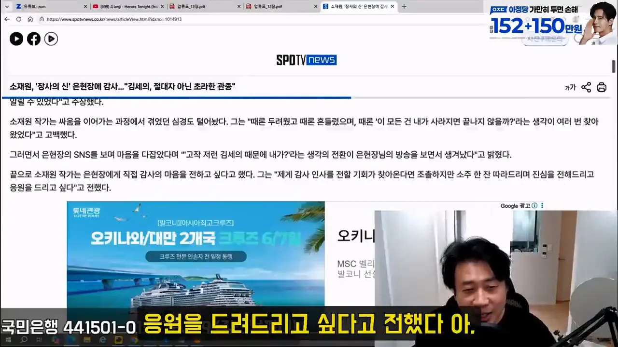Open ad options three-dot menu
This screenshot has width=618, height=347.
[x=542, y=206]
